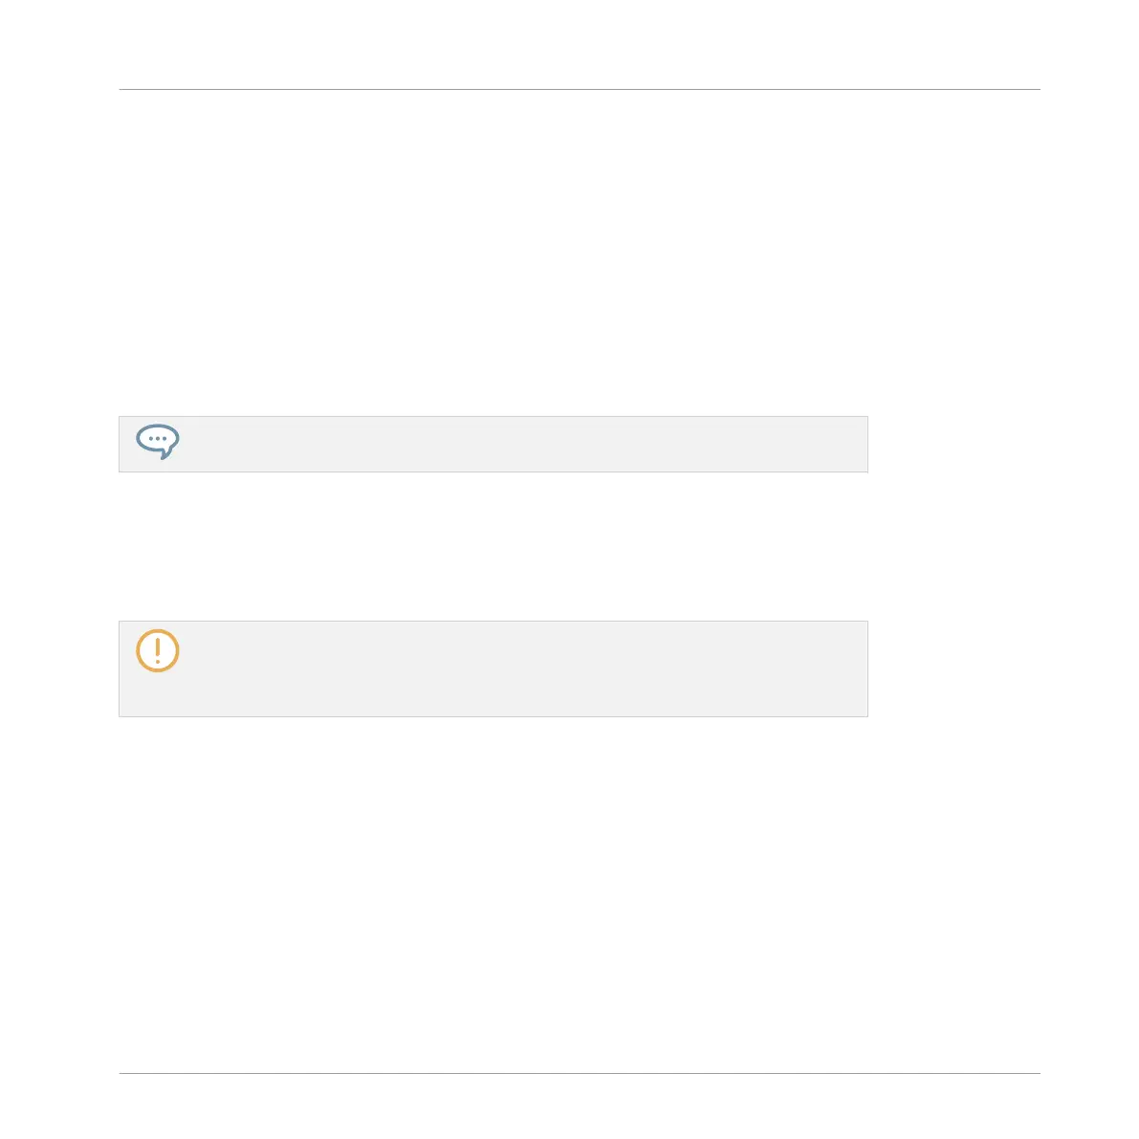Select the gray warning box with exclamation icon

[493, 668]
